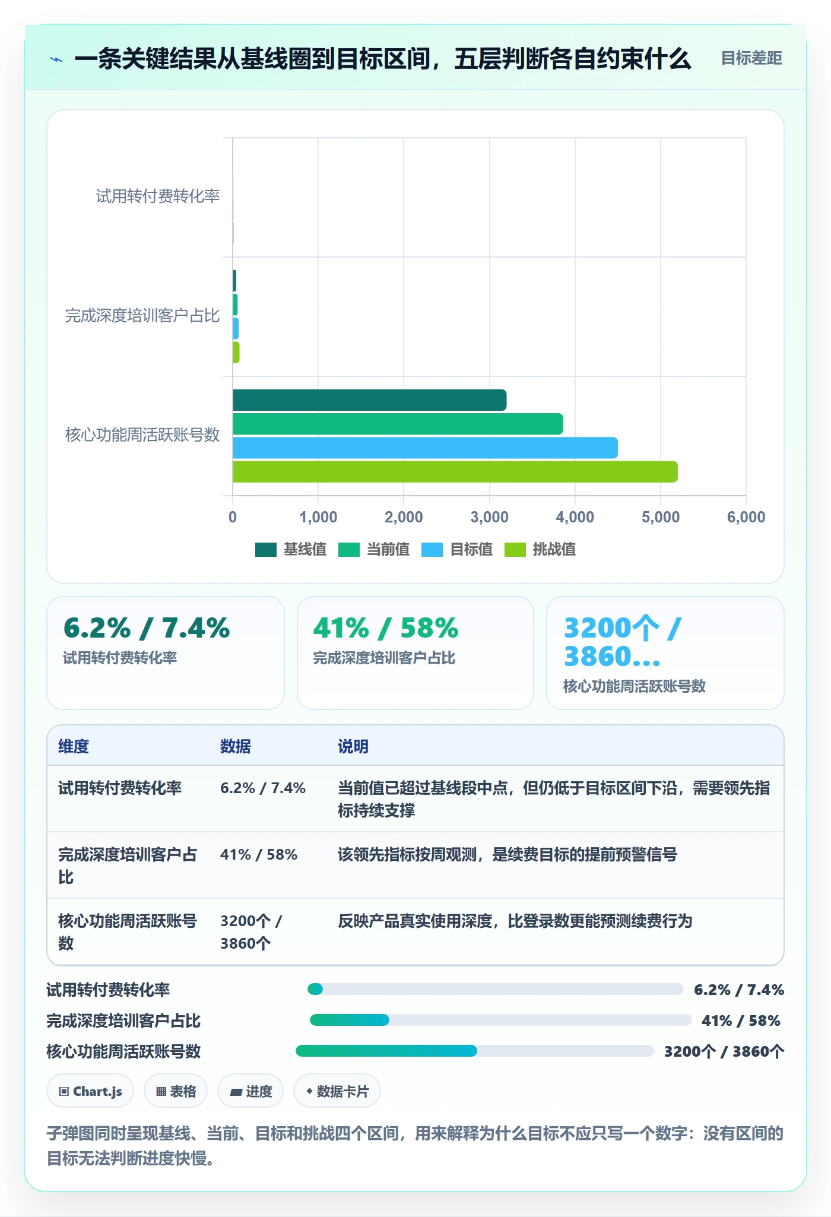Click the 核心功能周活跃账号数 current-value bar
The height and width of the screenshot is (1217, 831).
[x=398, y=424]
